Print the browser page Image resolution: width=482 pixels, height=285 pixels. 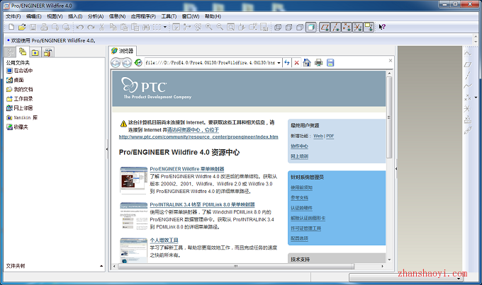318,62
